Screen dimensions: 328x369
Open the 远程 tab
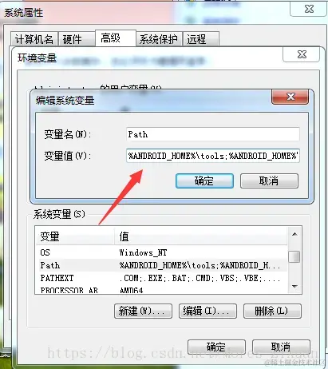pos(201,39)
